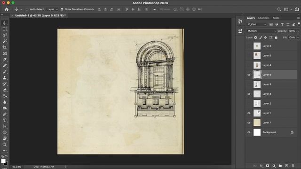301x169 pixels.
Task: Select the Ellipse shape tool
Action: click(5, 132)
